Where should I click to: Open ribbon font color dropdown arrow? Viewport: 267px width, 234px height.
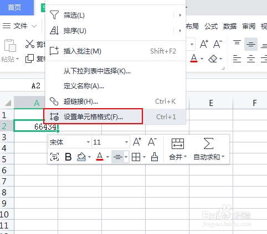pyautogui.click(x=202, y=59)
